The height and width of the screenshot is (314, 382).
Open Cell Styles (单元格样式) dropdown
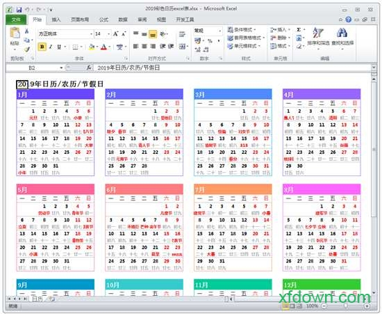coord(244,46)
